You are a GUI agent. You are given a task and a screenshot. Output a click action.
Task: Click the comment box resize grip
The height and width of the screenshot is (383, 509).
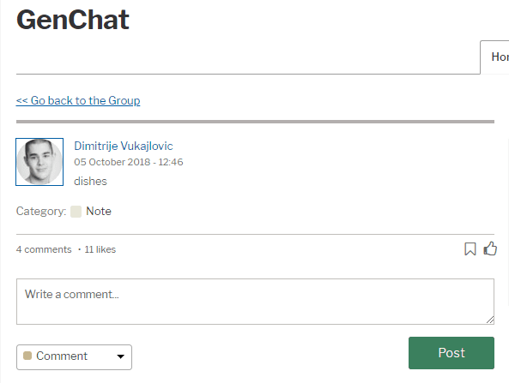(x=490, y=320)
